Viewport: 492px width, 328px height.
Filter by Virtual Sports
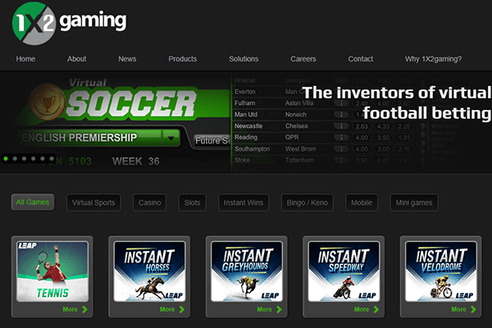(x=93, y=203)
